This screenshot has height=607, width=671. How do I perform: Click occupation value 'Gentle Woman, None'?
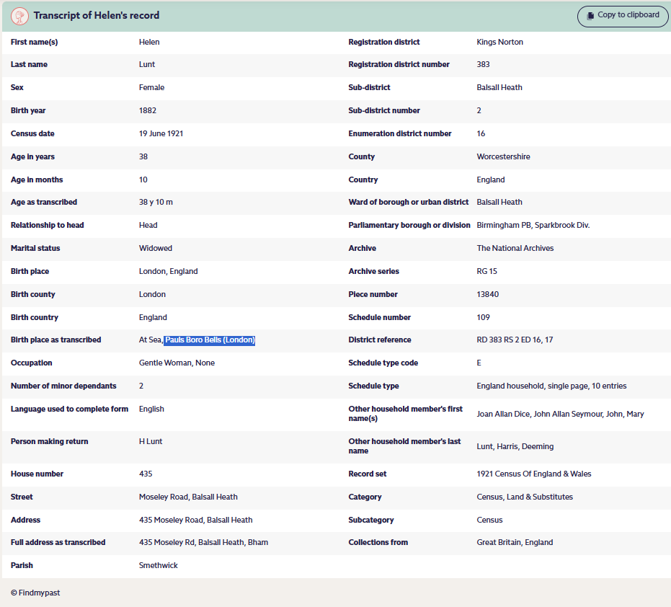[177, 363]
